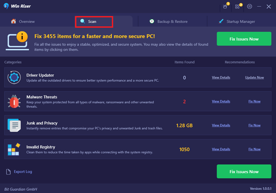This screenshot has height=193, width=276.
Task: Switch to the Overview tab
Action: (23, 21)
